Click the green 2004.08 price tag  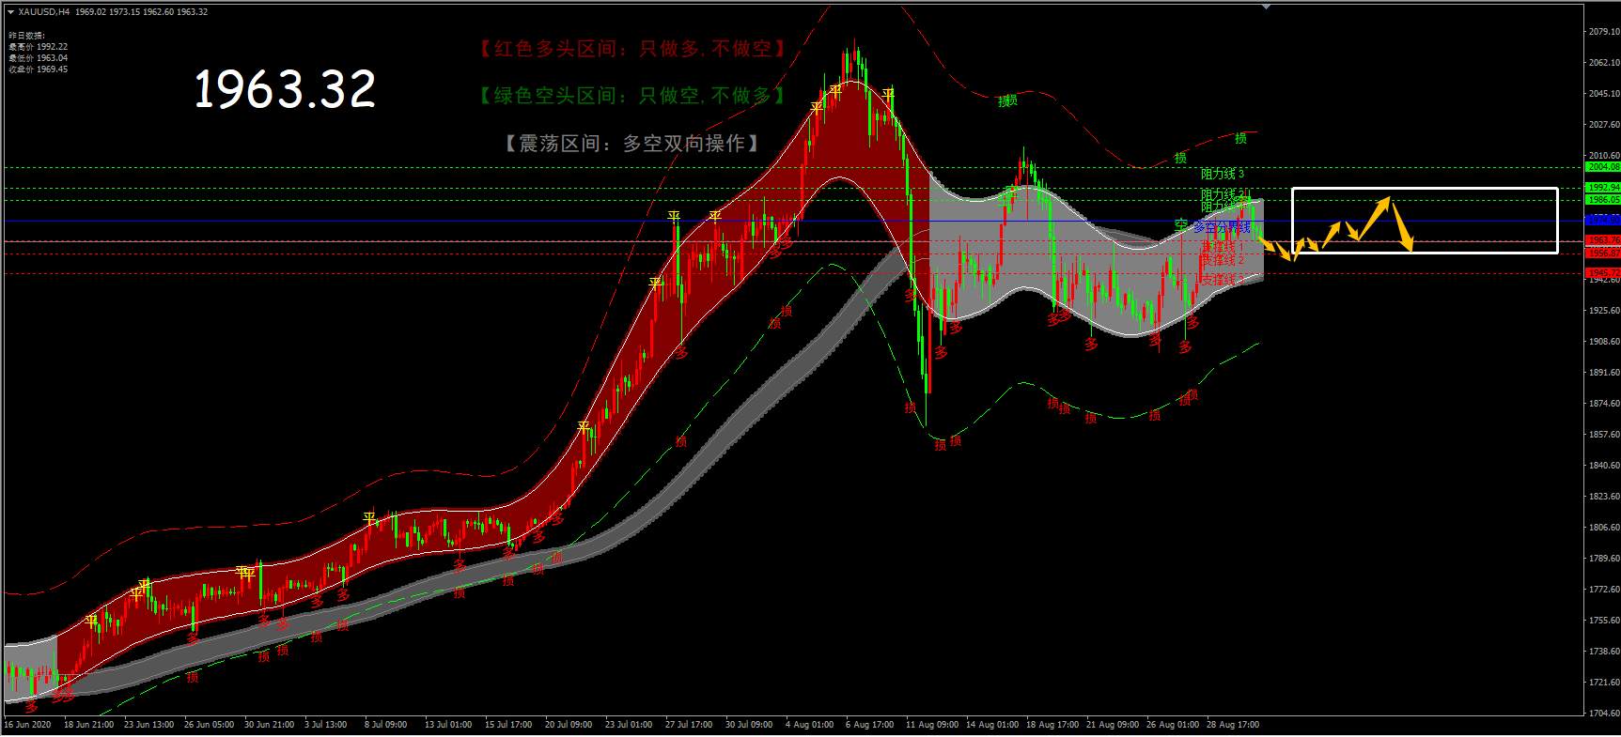1603,167
